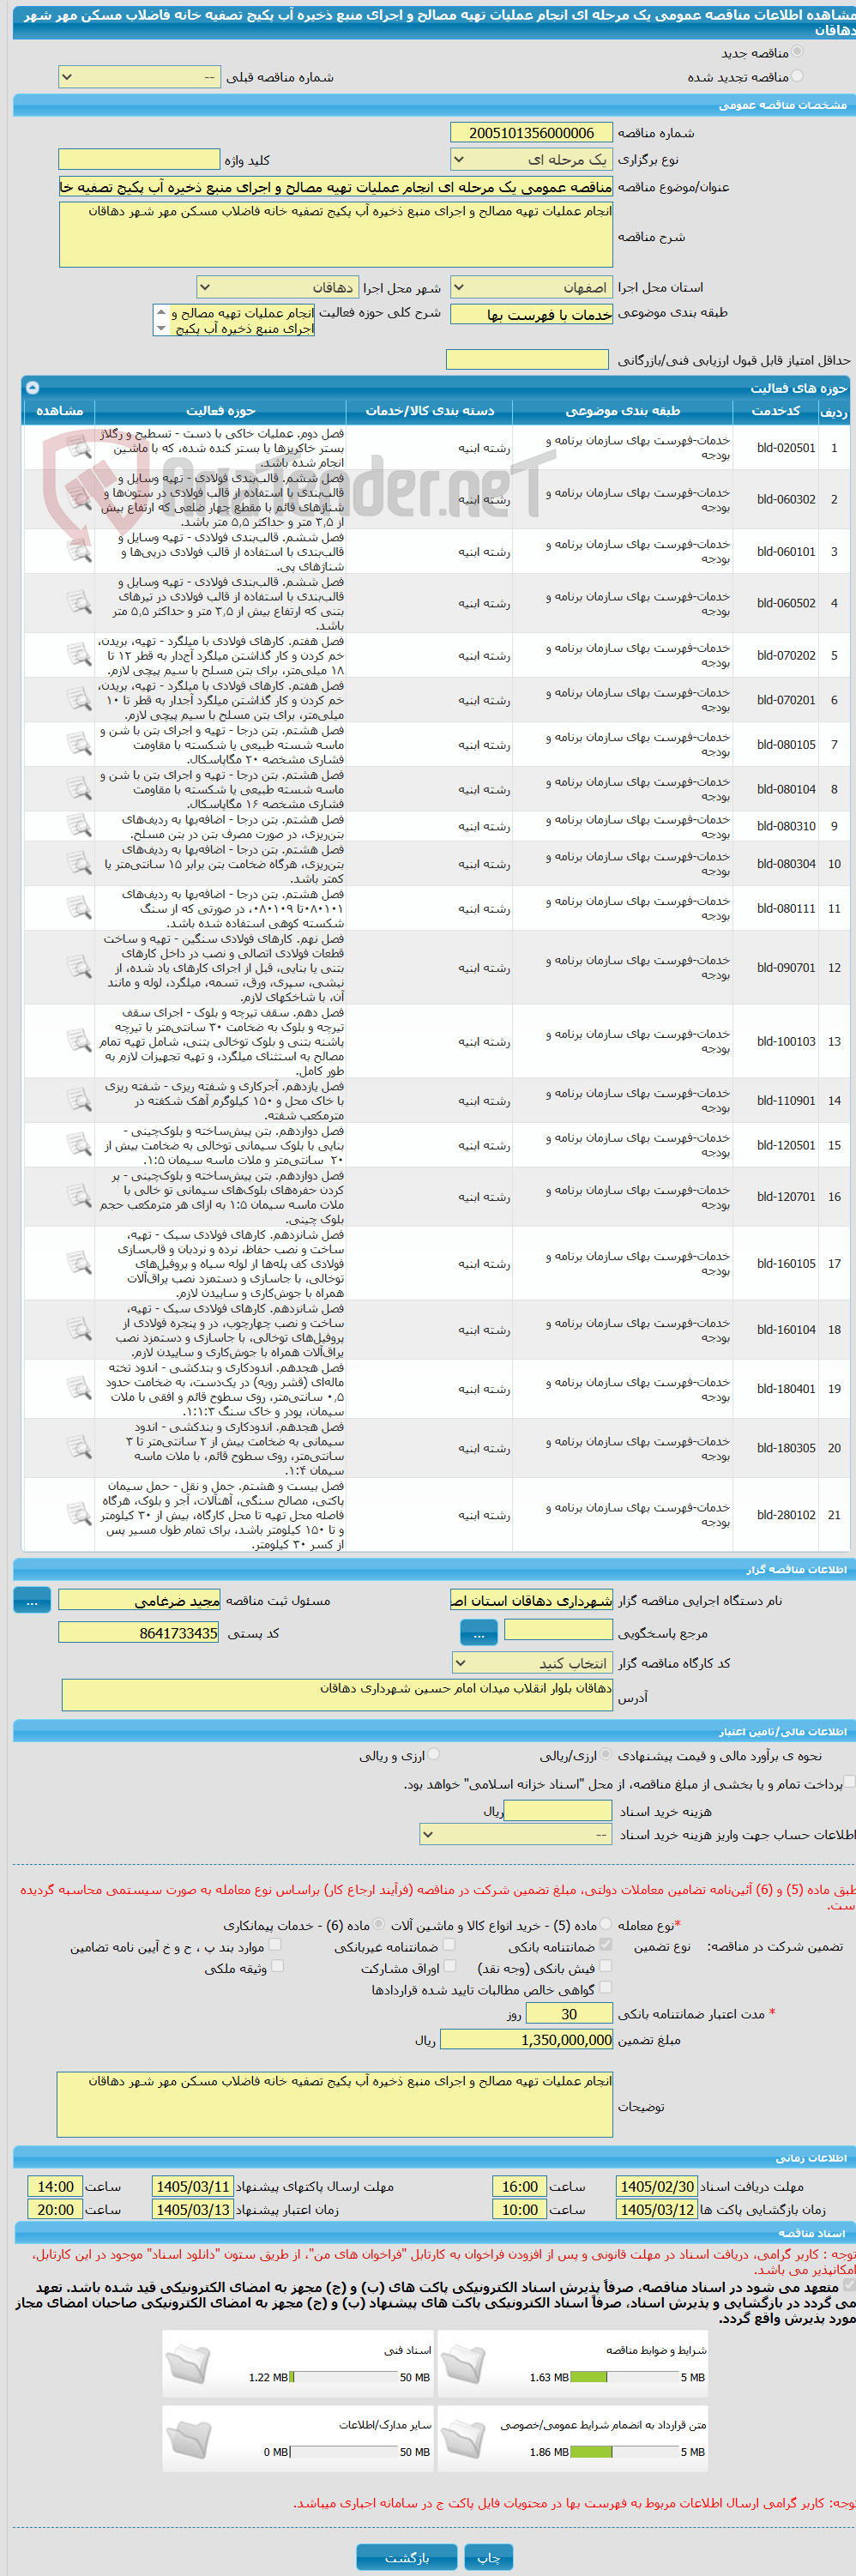Open view icon for row bld-080105
This screenshot has width=856, height=2576.
(78, 744)
